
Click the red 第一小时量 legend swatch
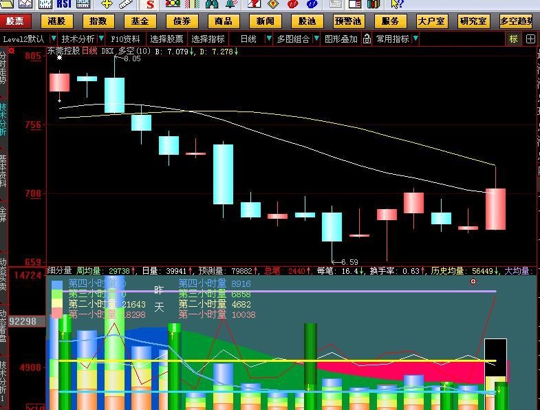[x=57, y=313]
